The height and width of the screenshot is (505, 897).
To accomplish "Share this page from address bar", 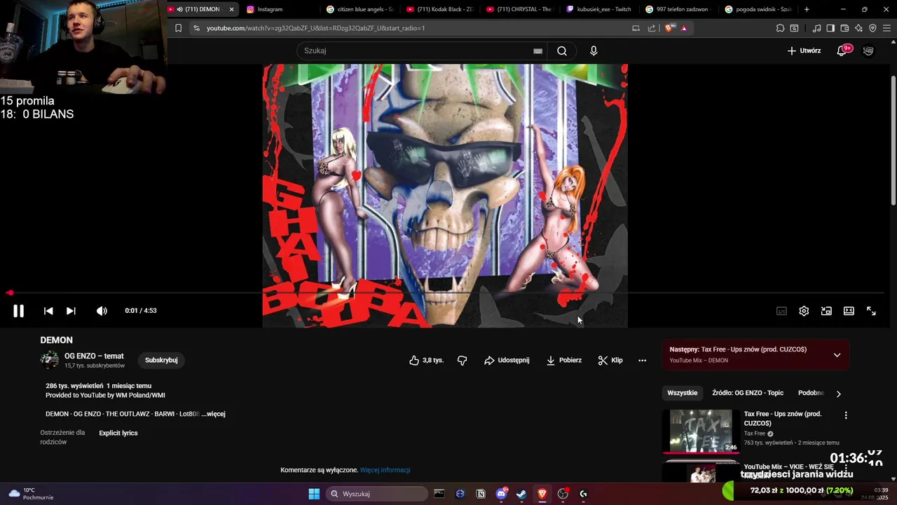I will tap(652, 28).
